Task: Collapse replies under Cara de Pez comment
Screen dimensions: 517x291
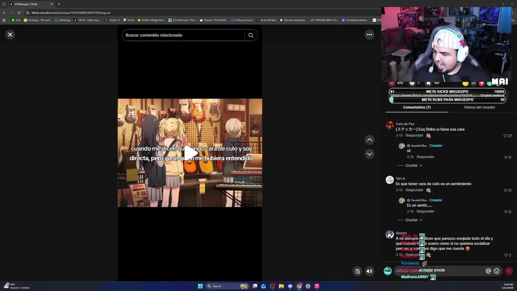Action: click(414, 166)
